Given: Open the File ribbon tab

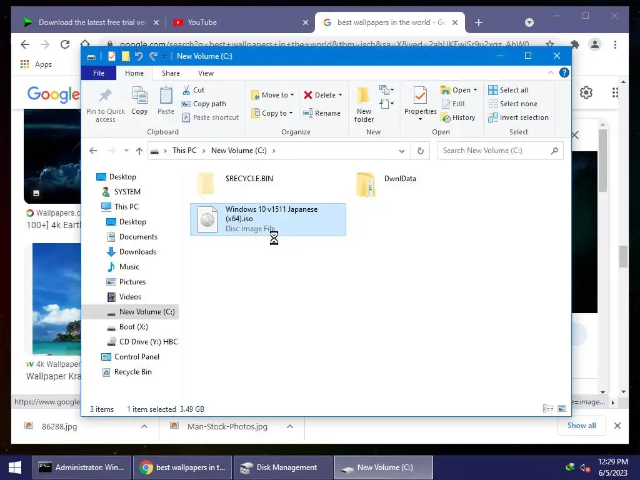Looking at the screenshot, I should pos(99,73).
